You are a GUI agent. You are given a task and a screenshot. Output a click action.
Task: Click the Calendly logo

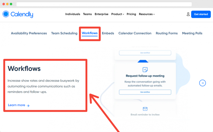coord(18,14)
